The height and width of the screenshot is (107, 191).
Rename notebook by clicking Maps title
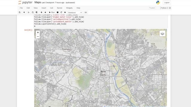38,2
